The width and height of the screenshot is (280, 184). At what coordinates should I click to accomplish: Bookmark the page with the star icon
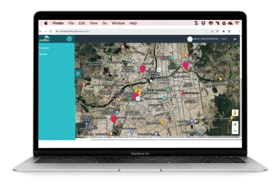(x=217, y=31)
